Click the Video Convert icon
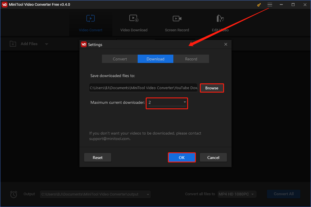Screen dimensions: 311x207 (x=91, y=18)
